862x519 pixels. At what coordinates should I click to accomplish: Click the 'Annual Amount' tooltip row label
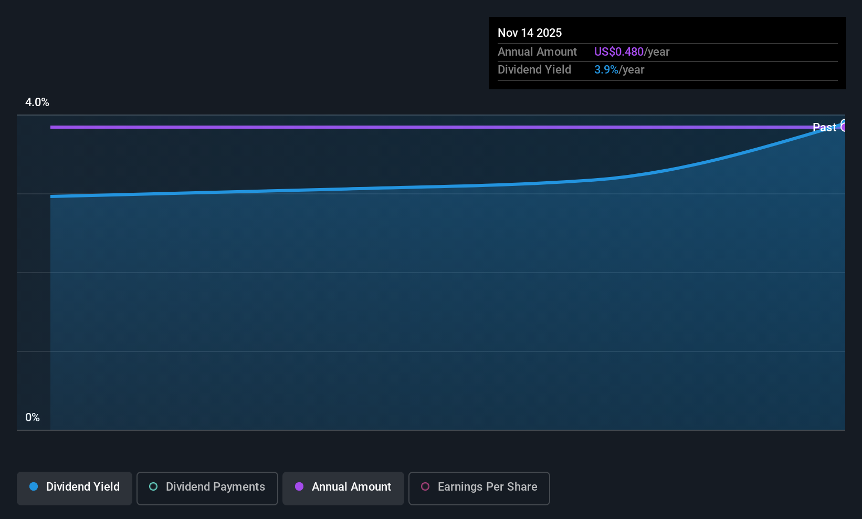(x=537, y=51)
